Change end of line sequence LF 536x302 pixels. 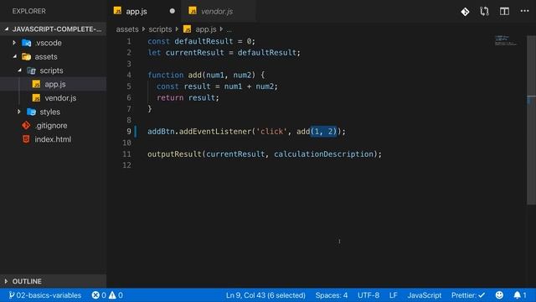click(x=393, y=294)
